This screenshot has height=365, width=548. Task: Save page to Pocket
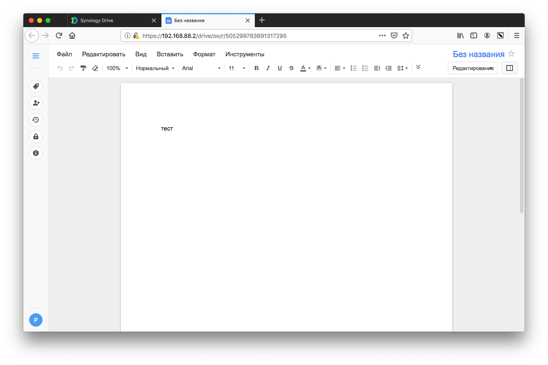(x=394, y=36)
